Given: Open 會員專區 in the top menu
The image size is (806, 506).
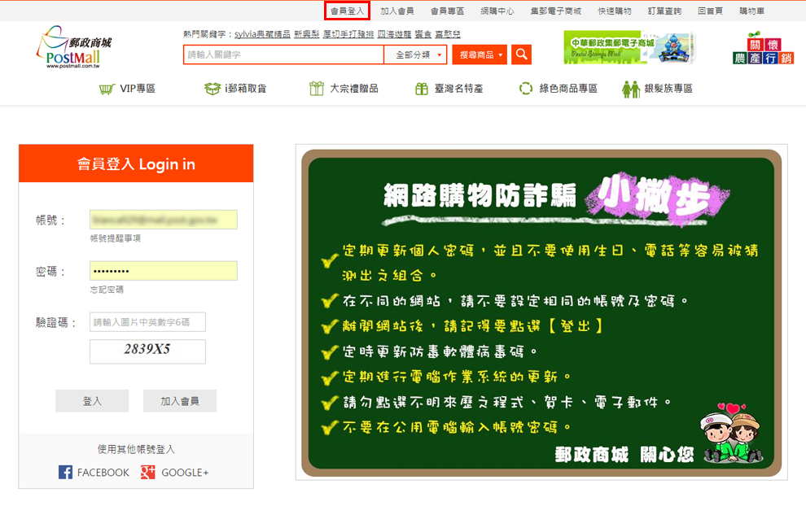Looking at the screenshot, I should [x=447, y=11].
